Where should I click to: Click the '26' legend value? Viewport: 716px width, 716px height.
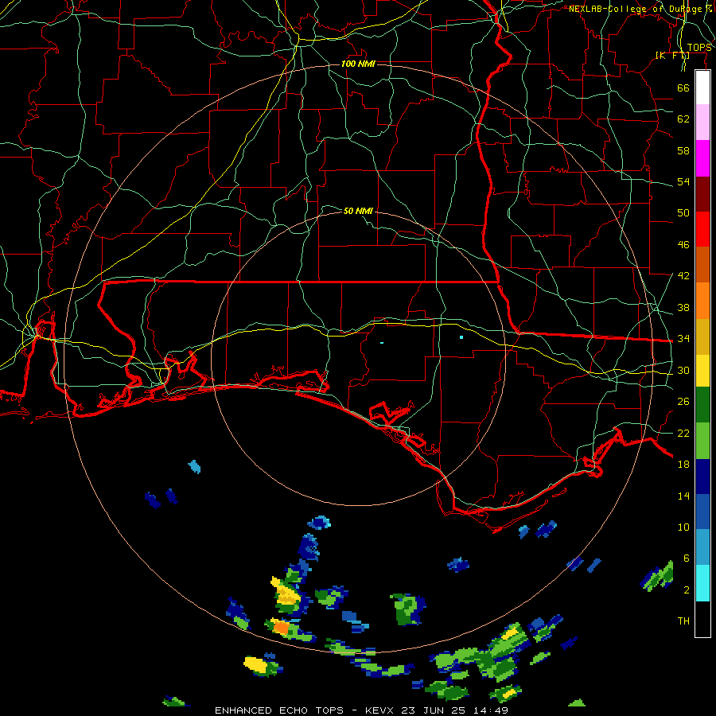pyautogui.click(x=683, y=402)
